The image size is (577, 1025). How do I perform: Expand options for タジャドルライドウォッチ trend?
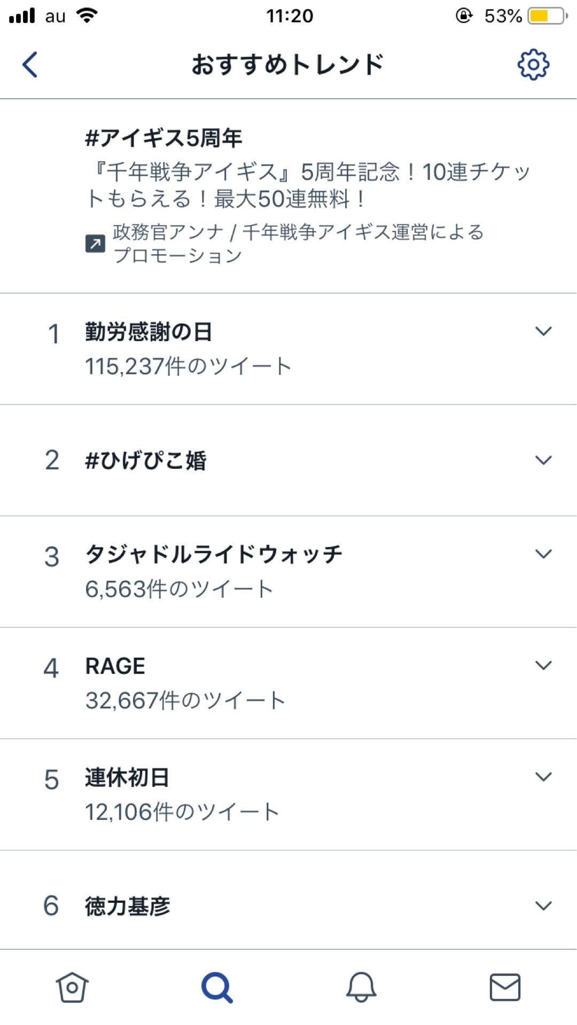point(543,554)
